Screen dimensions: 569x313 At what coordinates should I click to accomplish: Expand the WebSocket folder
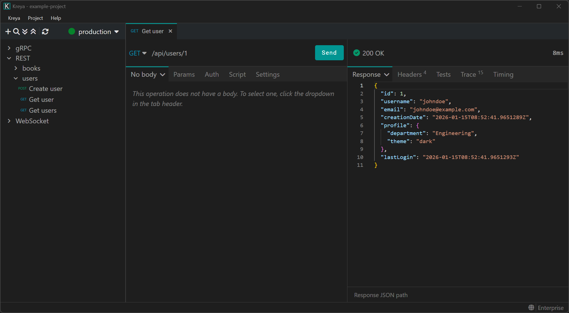point(9,121)
